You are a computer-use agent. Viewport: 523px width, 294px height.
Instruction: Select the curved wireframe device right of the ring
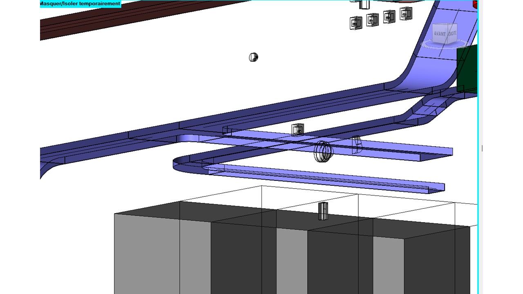pos(357,145)
